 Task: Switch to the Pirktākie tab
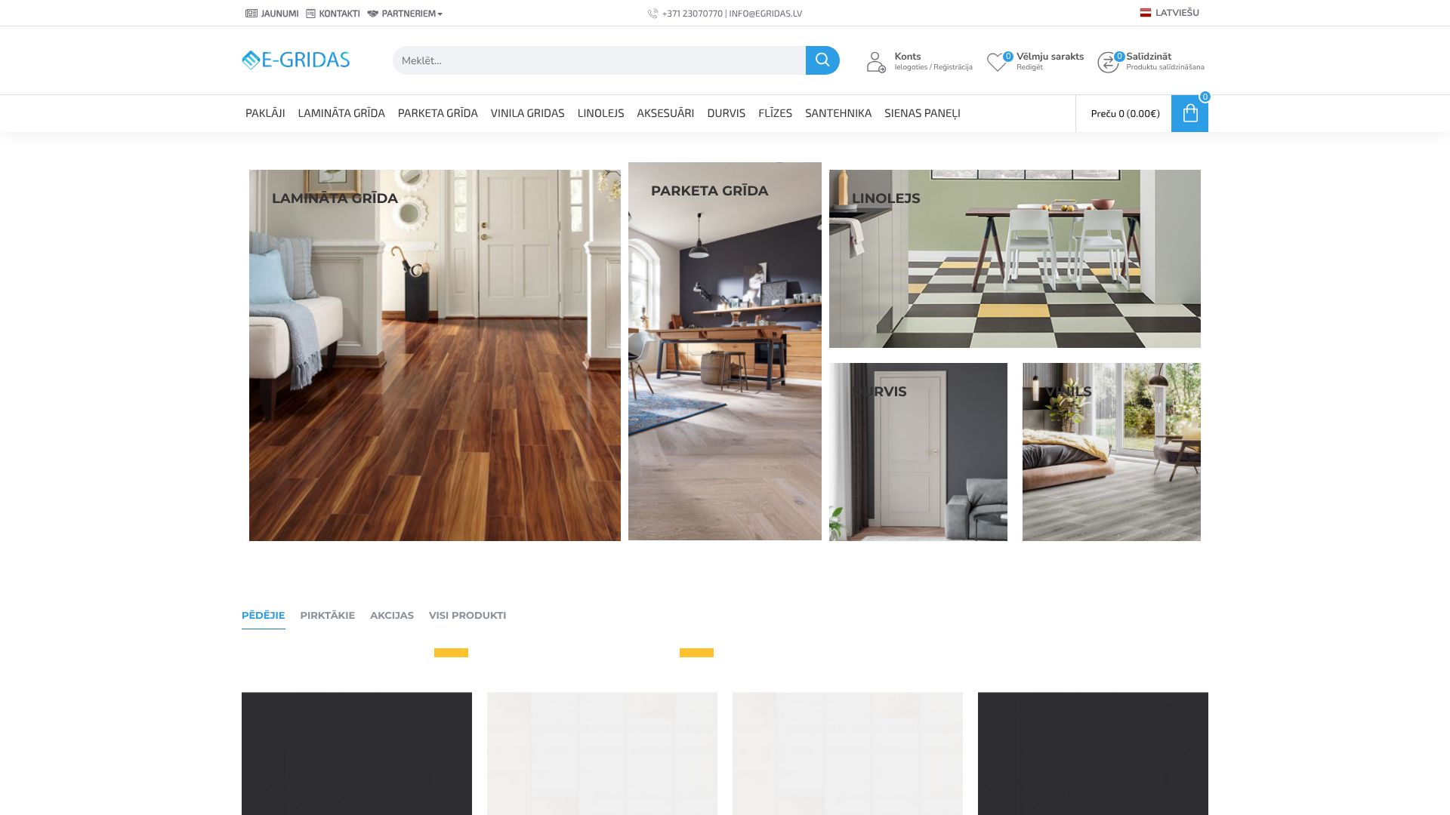pos(327,615)
